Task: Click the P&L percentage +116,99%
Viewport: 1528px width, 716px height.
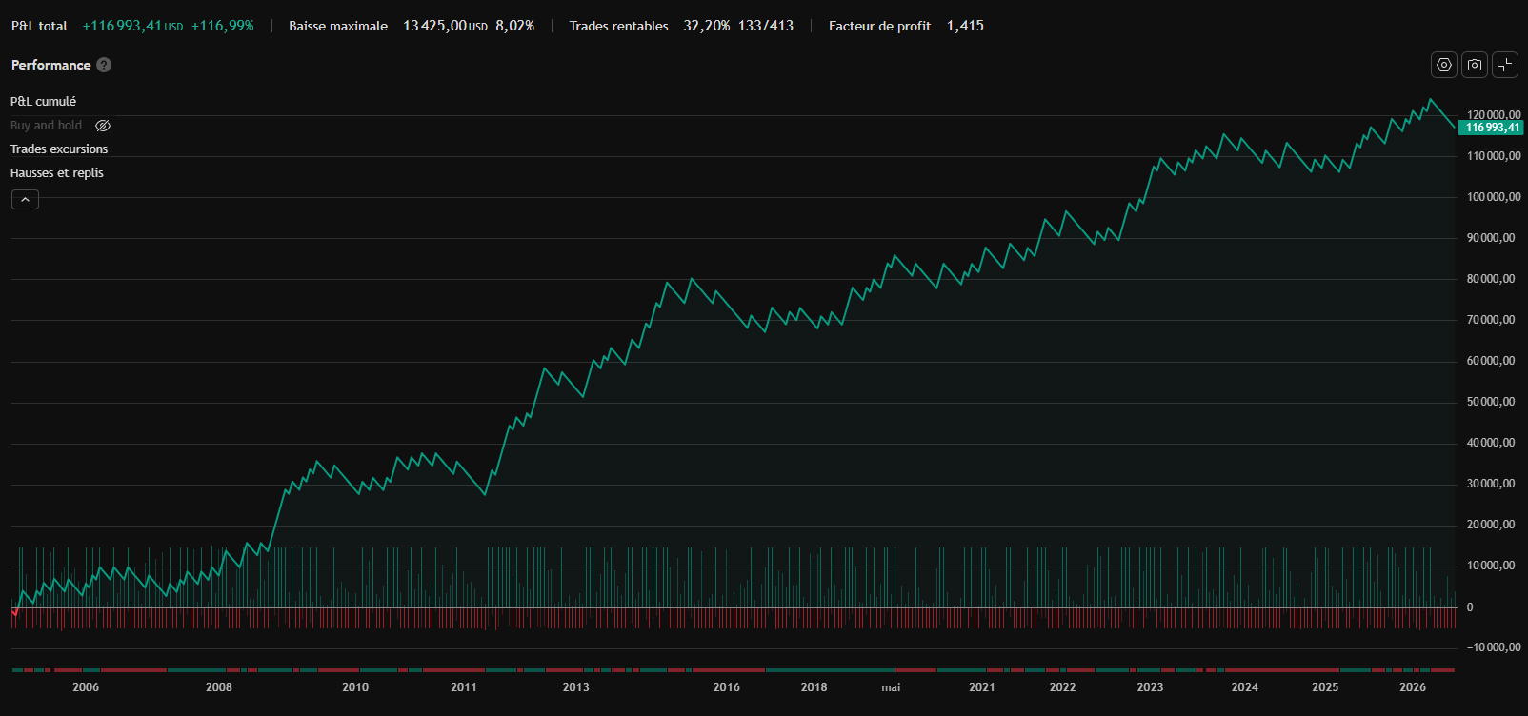Action: coord(223,26)
